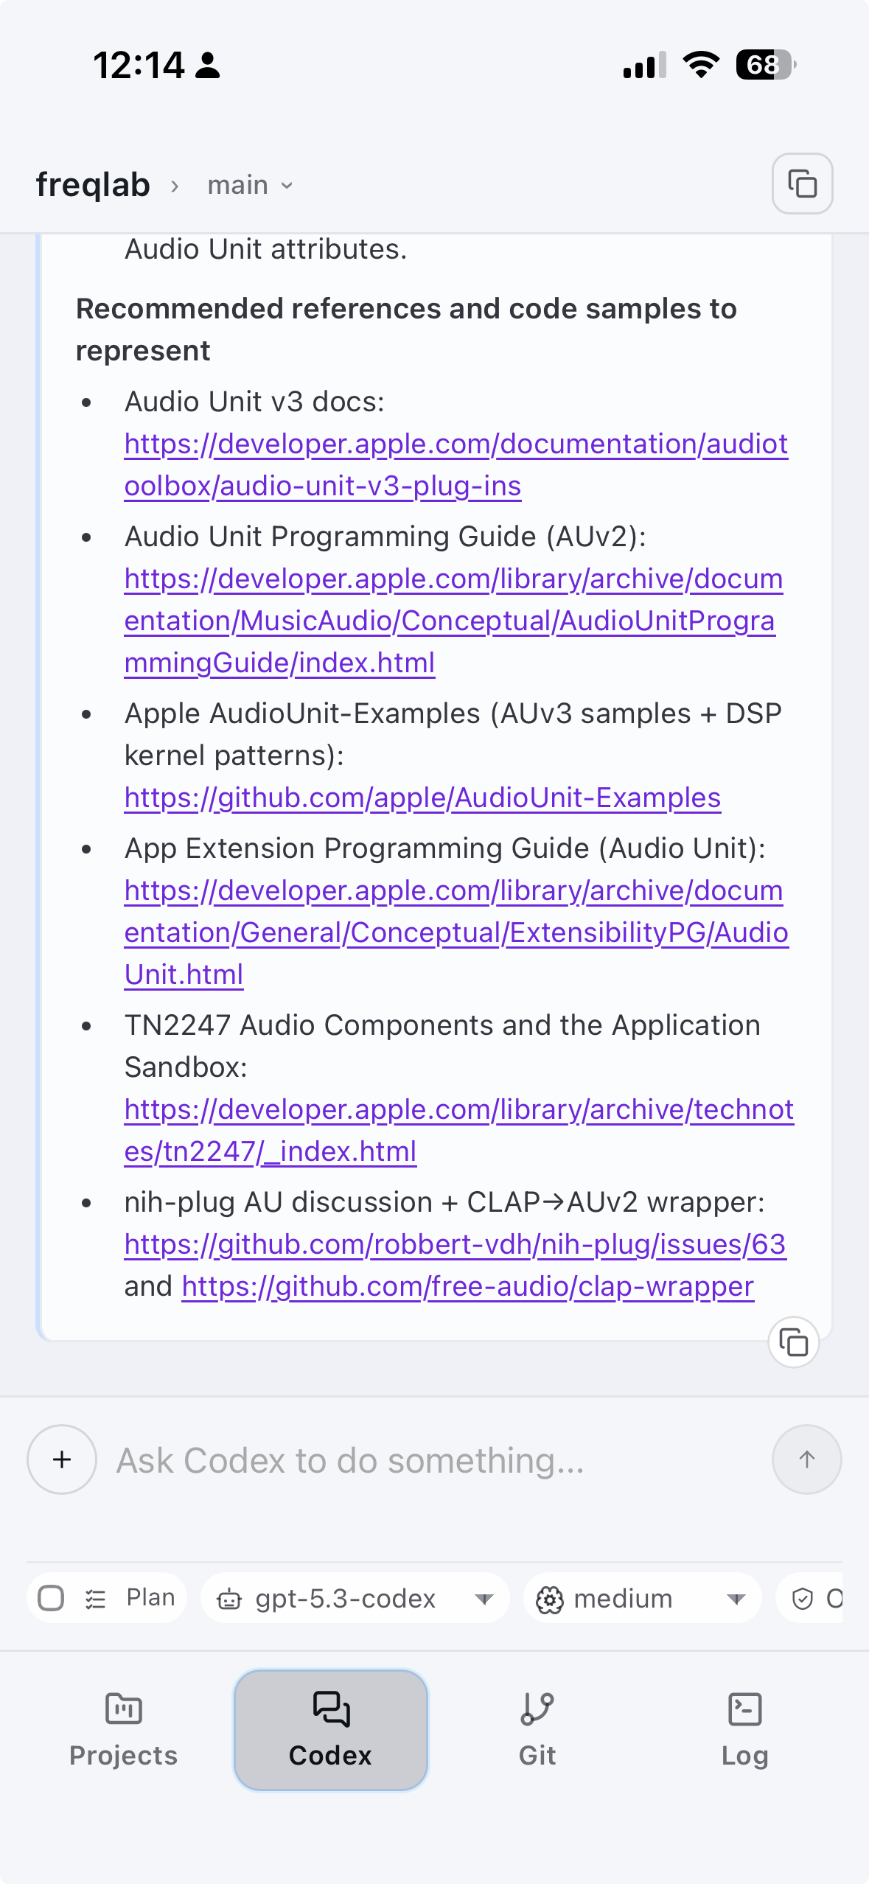Tap the list icon beside Plan
Screen dimensions: 869x1884
96,1599
